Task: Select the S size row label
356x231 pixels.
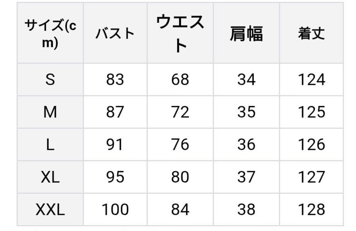Action: coord(50,80)
